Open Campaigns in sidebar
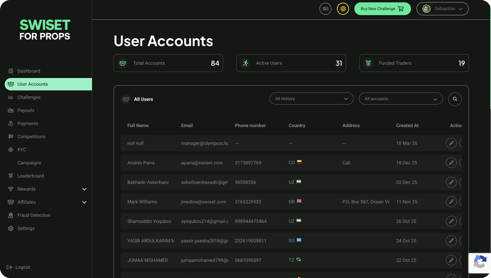 [29, 163]
